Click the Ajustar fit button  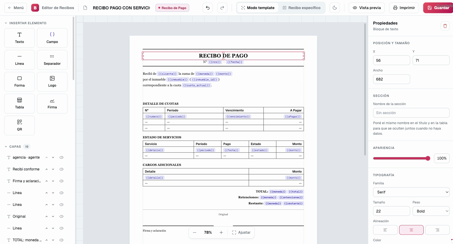click(x=241, y=232)
